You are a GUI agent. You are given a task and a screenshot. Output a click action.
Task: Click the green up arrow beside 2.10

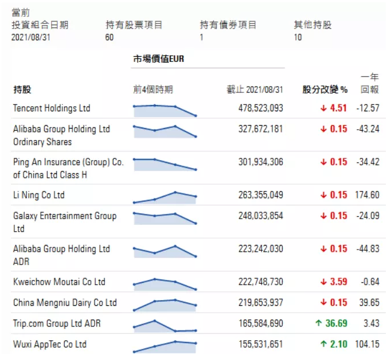click(323, 344)
